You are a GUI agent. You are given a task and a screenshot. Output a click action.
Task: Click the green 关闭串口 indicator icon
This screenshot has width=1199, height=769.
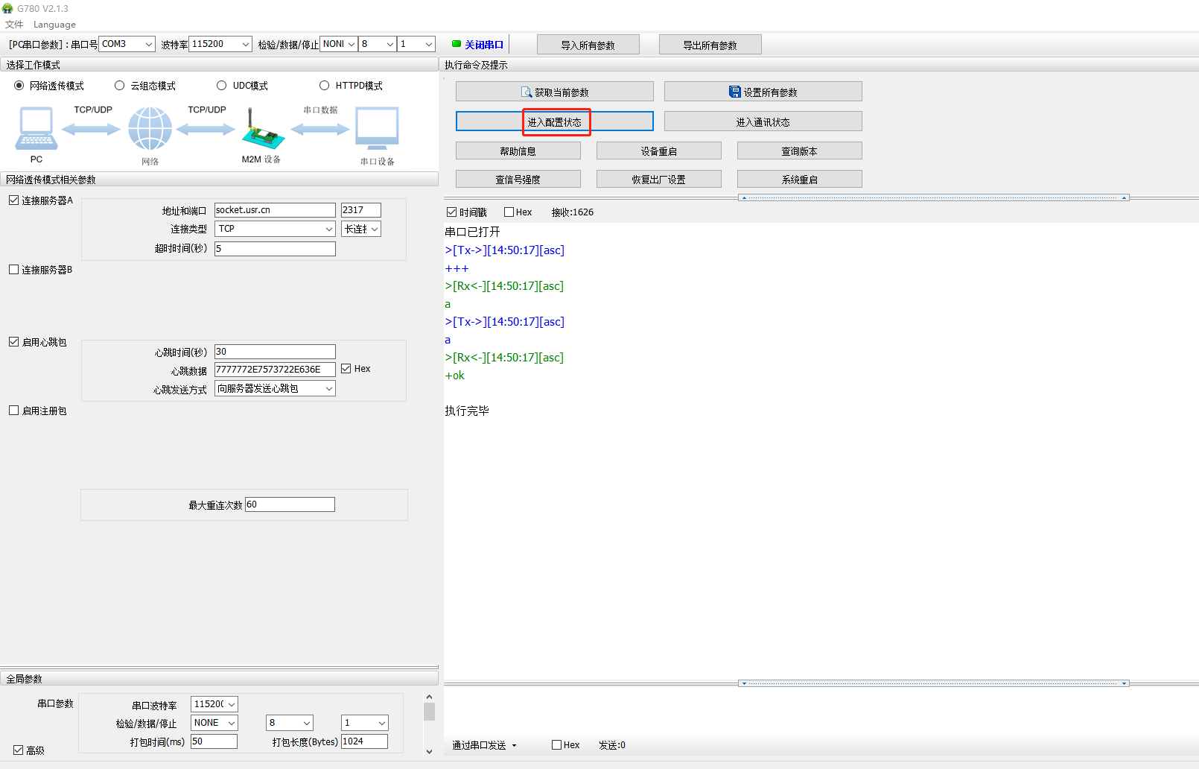(x=457, y=44)
